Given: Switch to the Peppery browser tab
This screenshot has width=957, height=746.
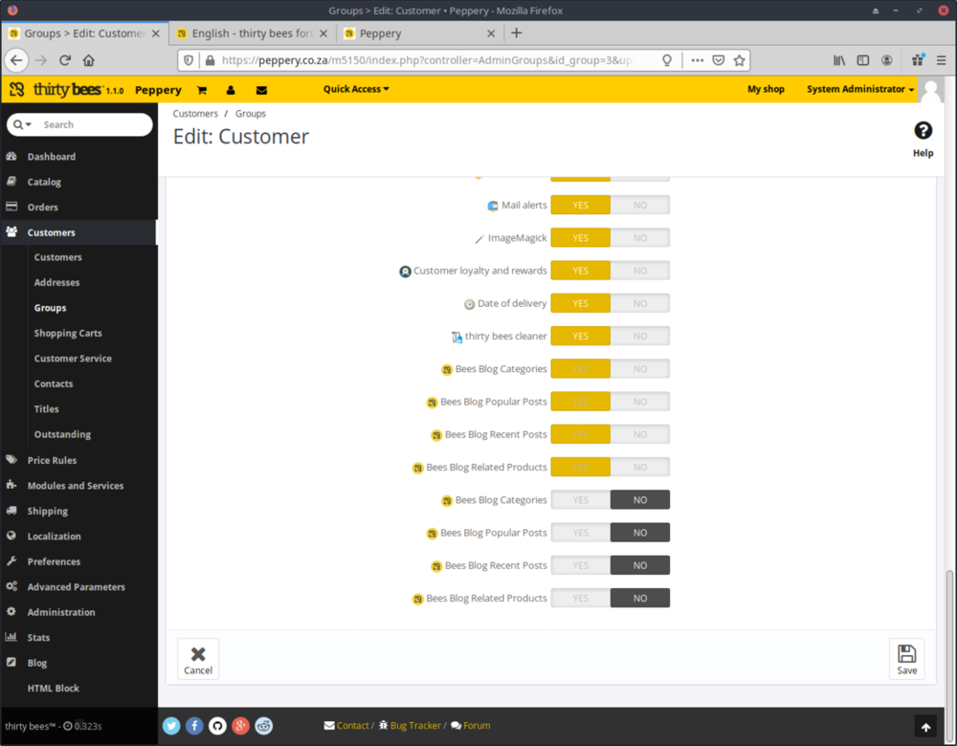Looking at the screenshot, I should point(417,33).
